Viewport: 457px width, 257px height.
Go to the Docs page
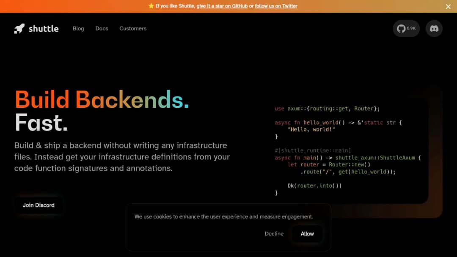point(102,28)
